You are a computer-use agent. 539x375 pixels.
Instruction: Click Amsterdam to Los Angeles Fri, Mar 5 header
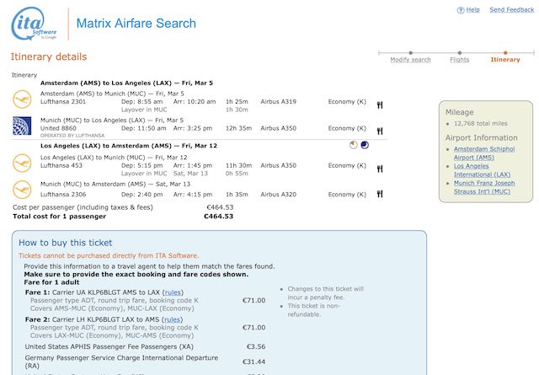[126, 83]
